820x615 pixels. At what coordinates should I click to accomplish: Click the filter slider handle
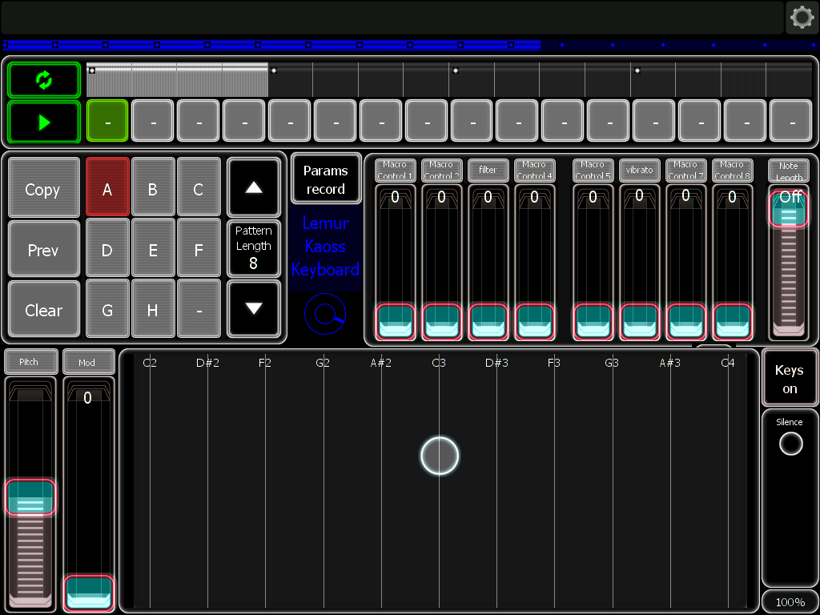pyautogui.click(x=488, y=321)
